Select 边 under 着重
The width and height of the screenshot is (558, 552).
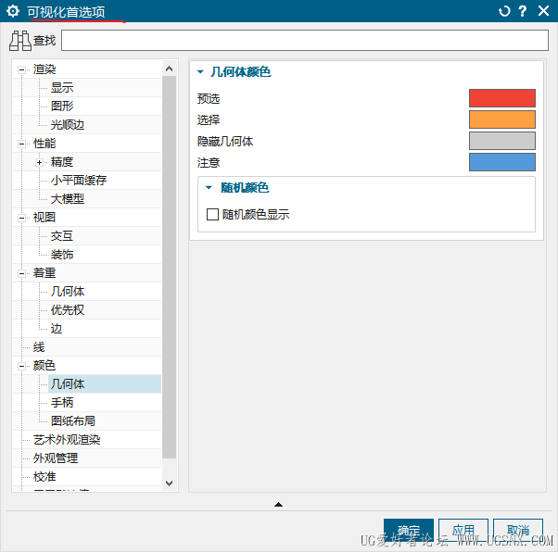(57, 329)
